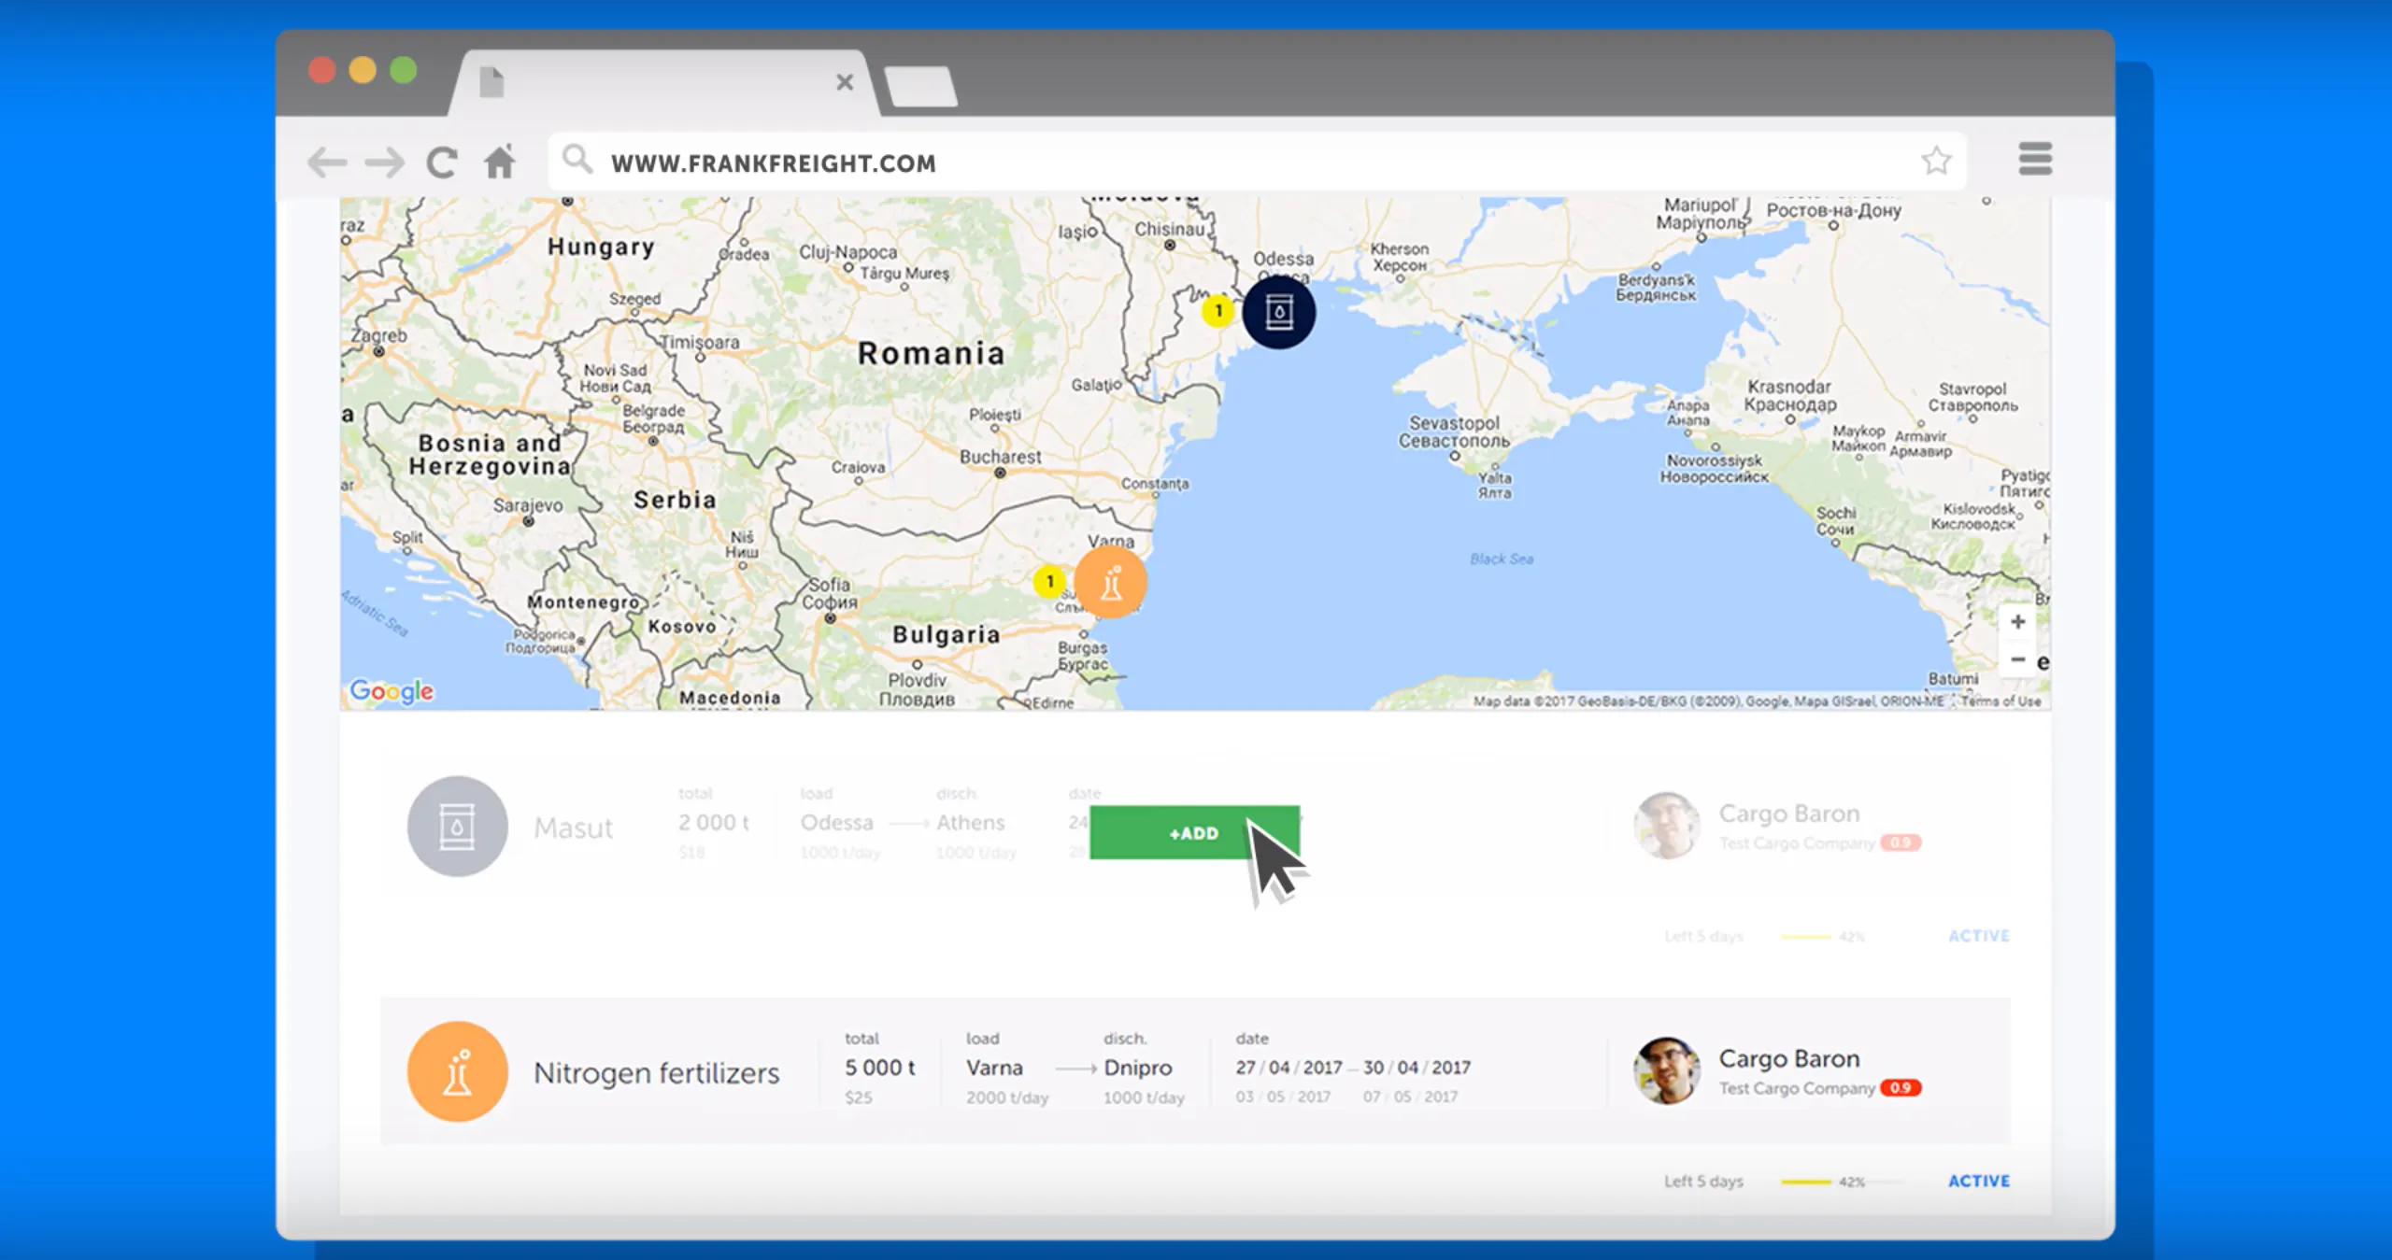The height and width of the screenshot is (1260, 2392).
Task: Click the 42% progress bar under Nitrogen fertilizers
Action: pos(1842,1182)
